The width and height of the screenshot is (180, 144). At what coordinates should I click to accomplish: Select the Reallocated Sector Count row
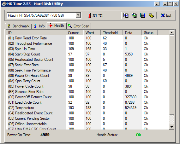click(x=88, y=60)
